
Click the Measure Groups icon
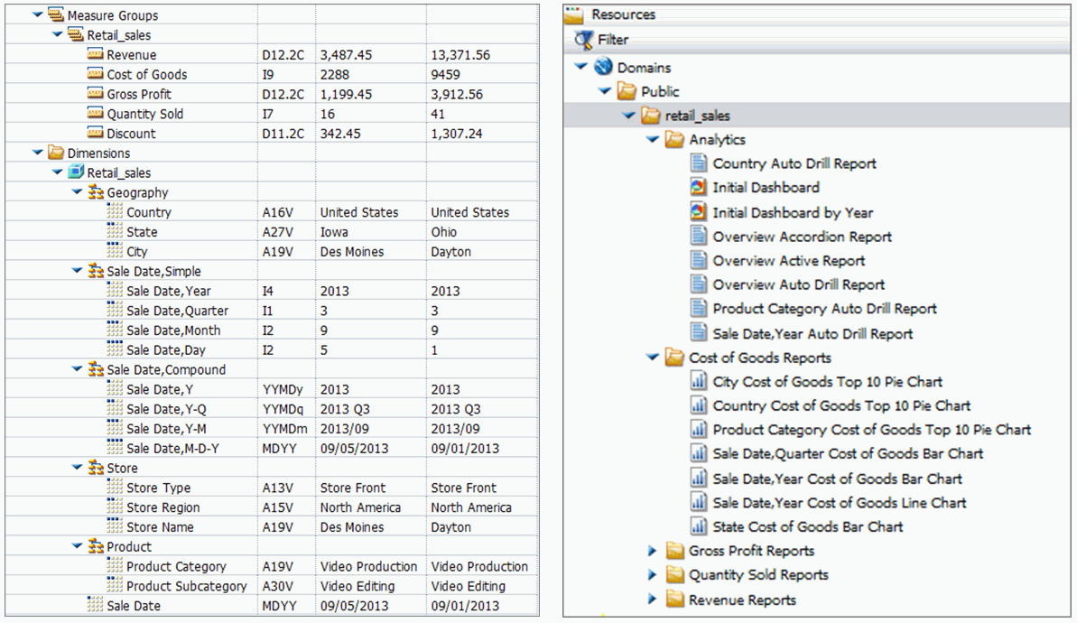click(56, 15)
